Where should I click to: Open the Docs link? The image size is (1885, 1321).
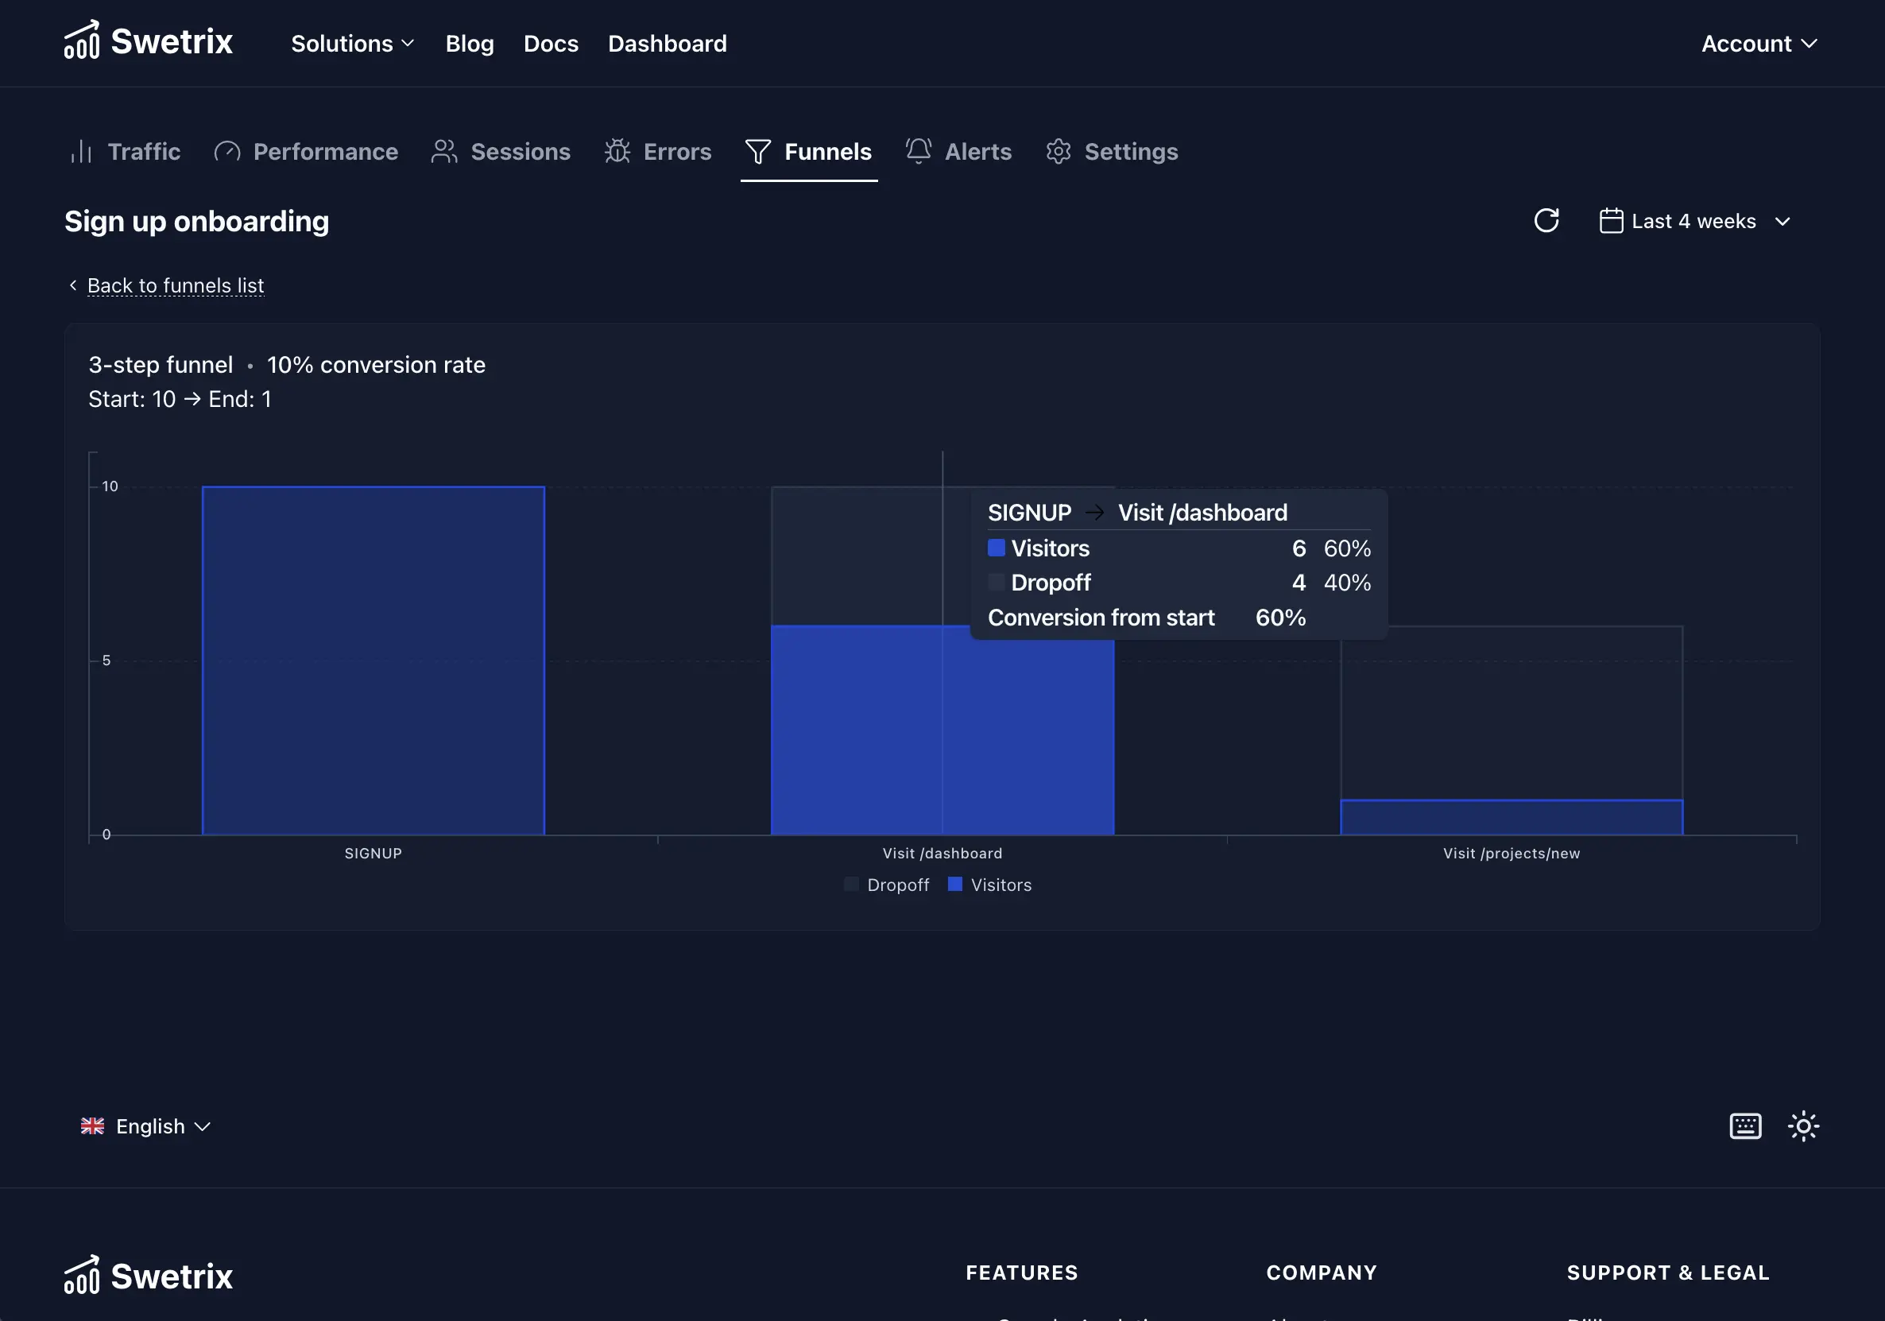551,44
